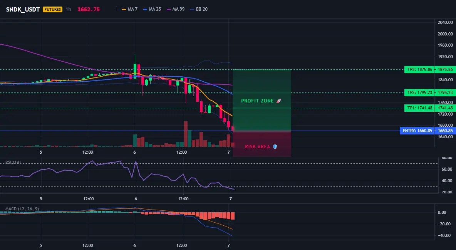Click the -20.00 MACD axis value
Viewport: 456px width, 250px height.
[x=445, y=224]
